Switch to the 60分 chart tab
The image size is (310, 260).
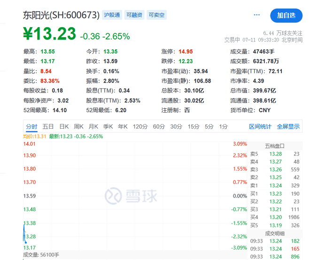click(159, 126)
